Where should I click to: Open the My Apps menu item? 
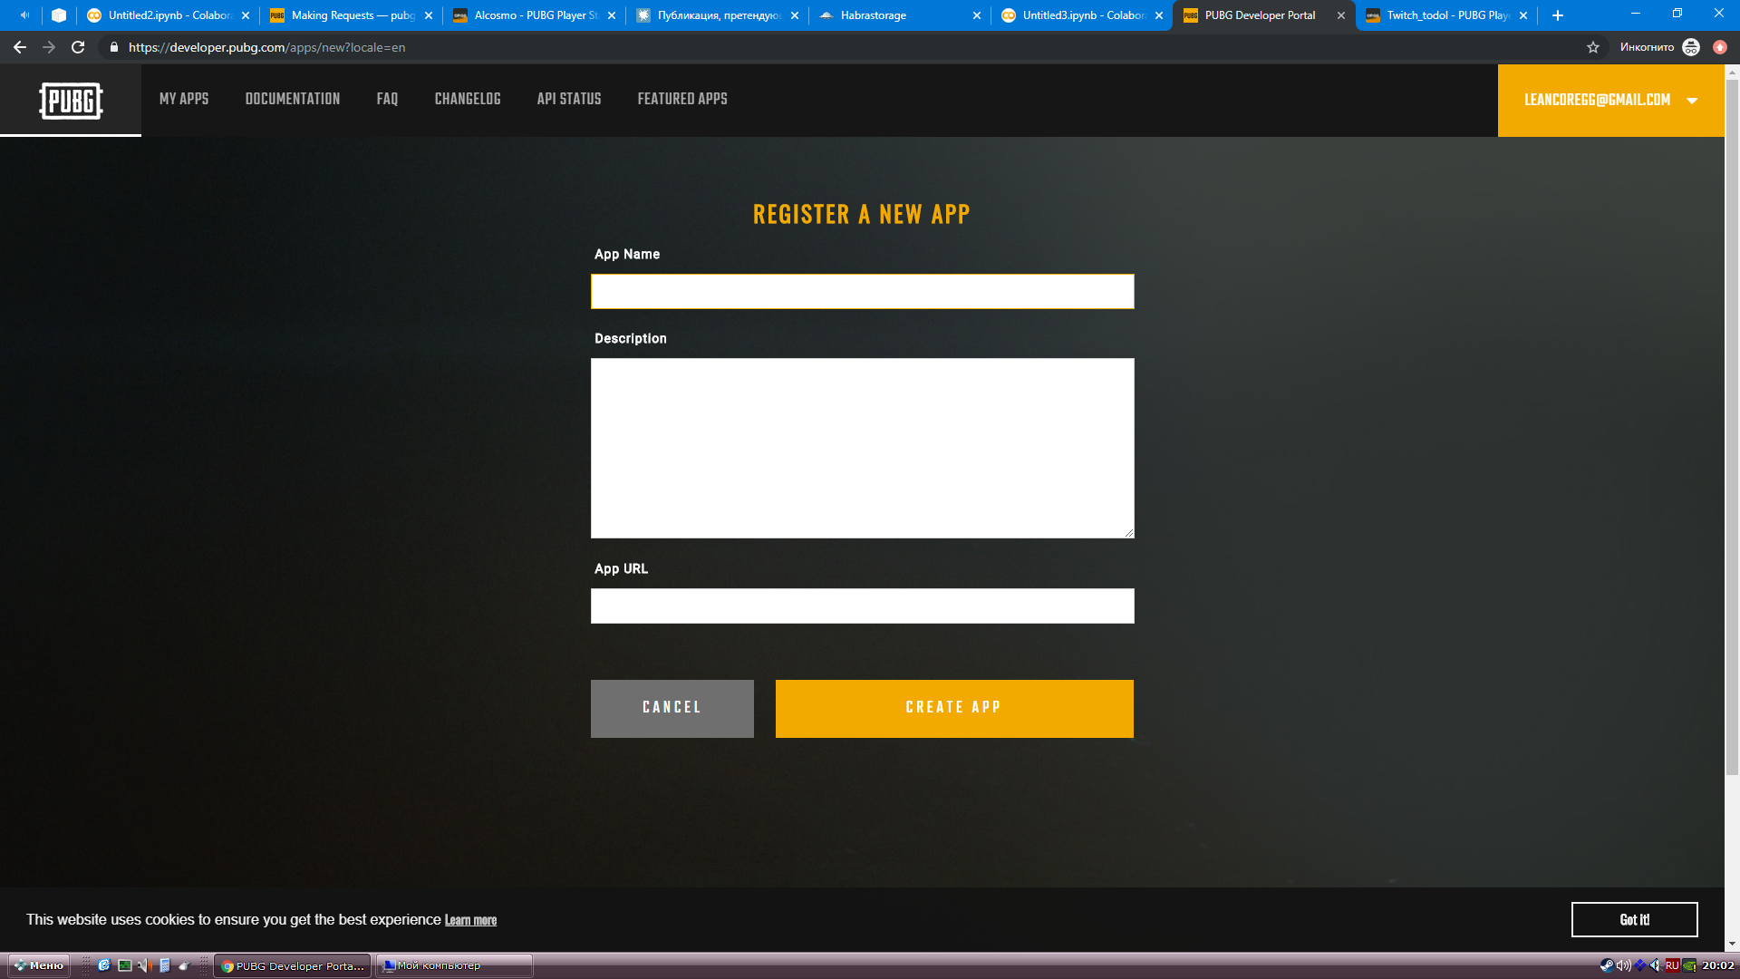point(184,99)
